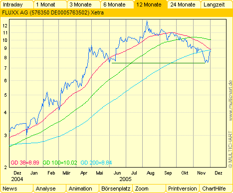The width and height of the screenshot is (233, 193).
Task: Show the 6 Monate chart
Action: pyautogui.click(x=117, y=4)
